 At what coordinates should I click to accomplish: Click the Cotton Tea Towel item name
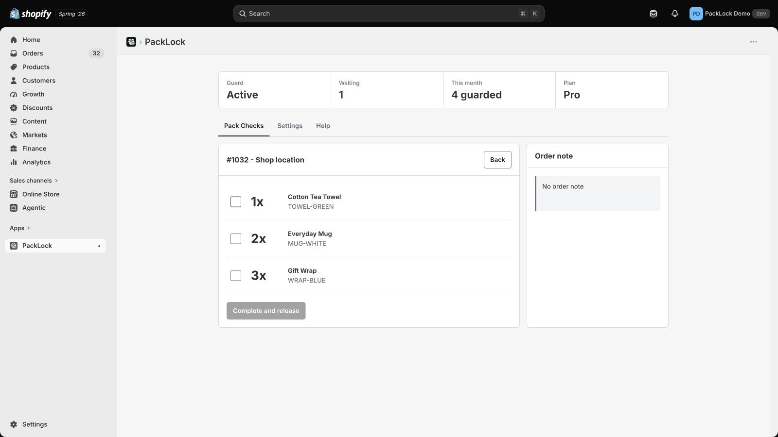[x=314, y=197]
